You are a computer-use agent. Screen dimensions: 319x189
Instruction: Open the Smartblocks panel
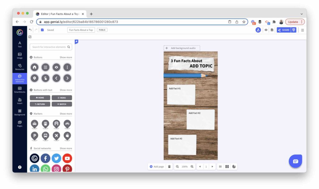(19, 90)
